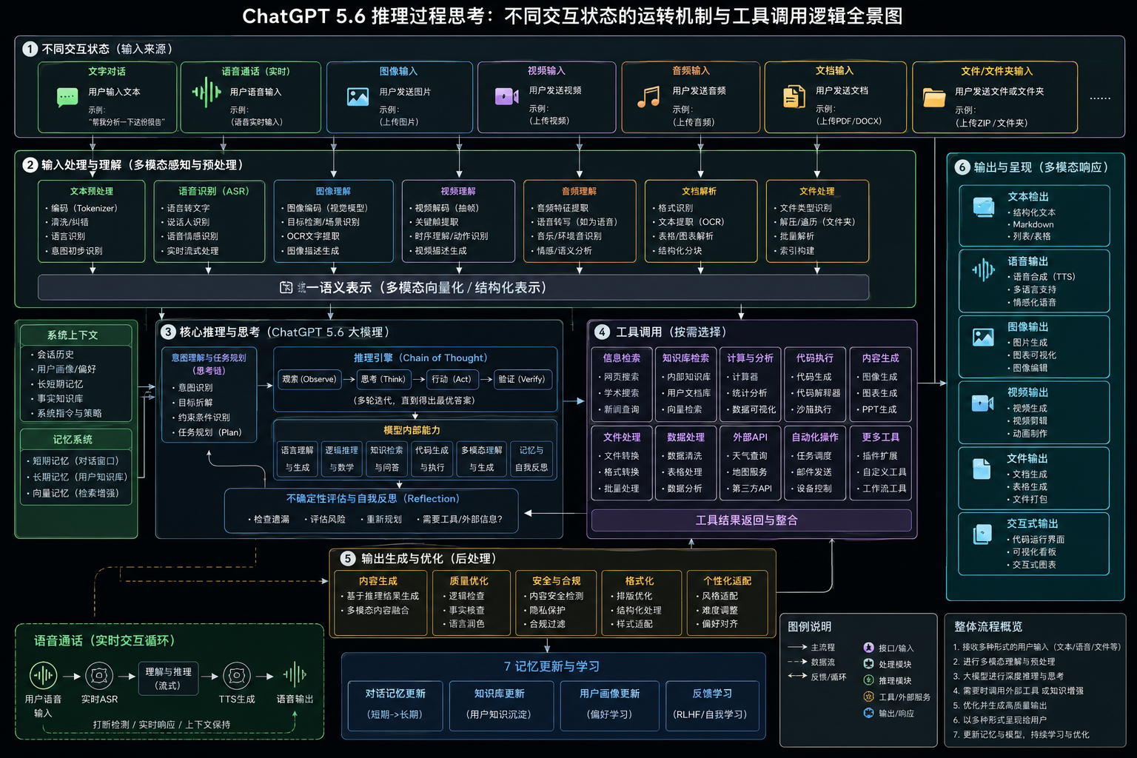The height and width of the screenshot is (758, 1137).
Task: Click the 系统上下文 header
Action: (76, 335)
